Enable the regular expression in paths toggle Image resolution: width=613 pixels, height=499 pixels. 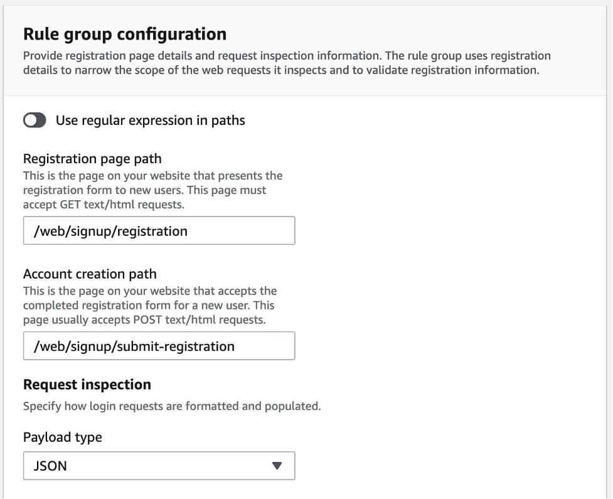tap(35, 121)
